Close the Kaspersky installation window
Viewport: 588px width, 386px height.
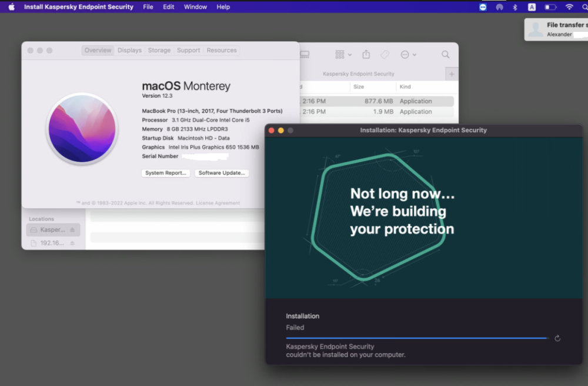click(272, 131)
